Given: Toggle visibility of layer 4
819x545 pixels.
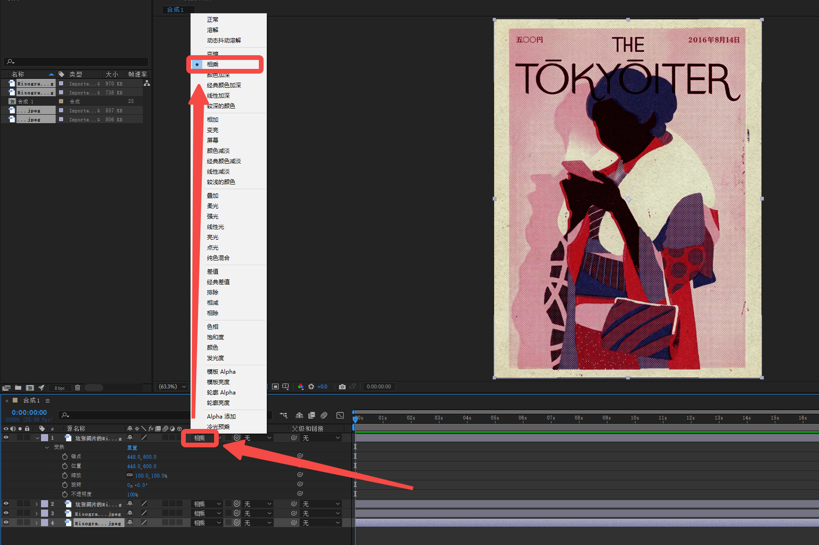Looking at the screenshot, I should pos(6,523).
